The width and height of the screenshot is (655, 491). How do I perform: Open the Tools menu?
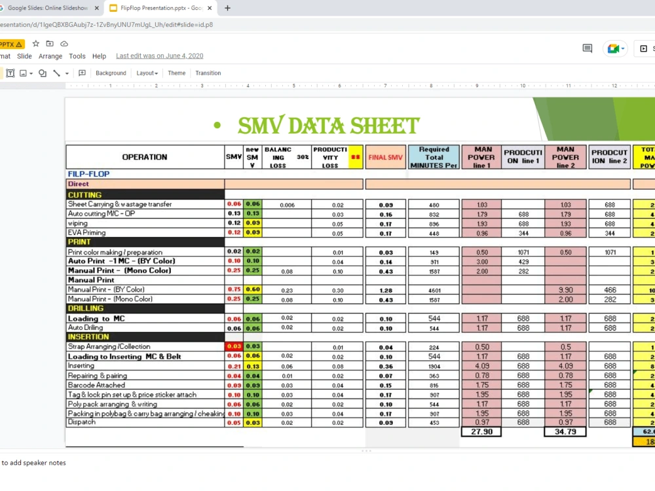77,56
